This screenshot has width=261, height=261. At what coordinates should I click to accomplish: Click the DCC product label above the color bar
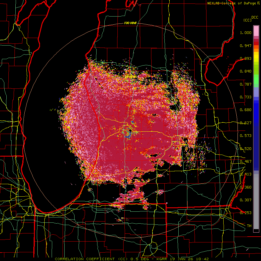click(255, 17)
